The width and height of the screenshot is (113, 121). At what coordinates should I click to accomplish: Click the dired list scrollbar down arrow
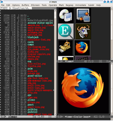pos(55,114)
